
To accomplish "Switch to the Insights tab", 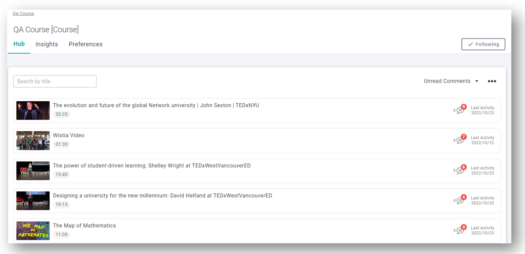I will pyautogui.click(x=47, y=44).
